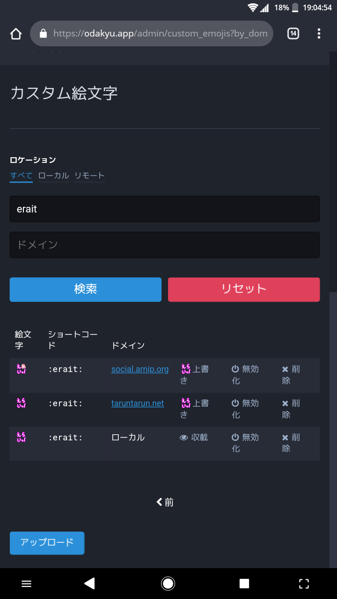Delete the local erait emoji
337x599 pixels.
pos(291,443)
